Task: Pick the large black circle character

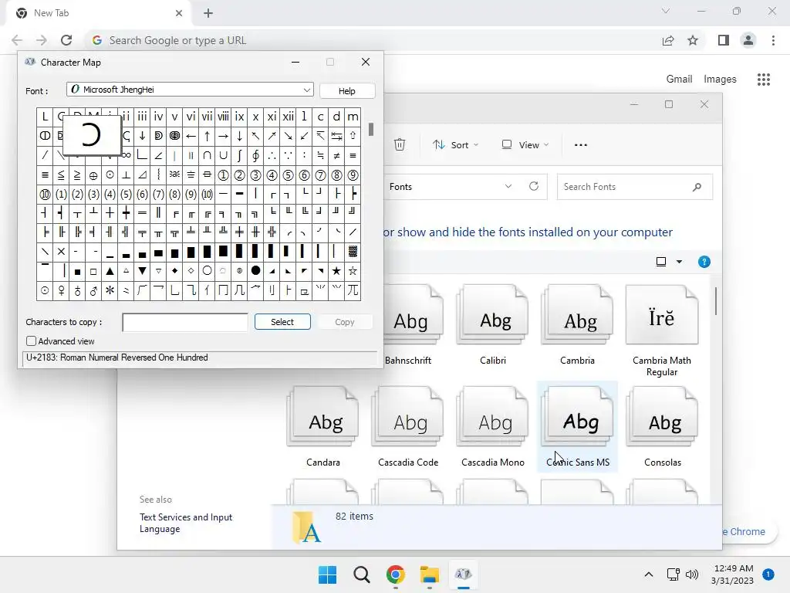Action: coord(255,271)
